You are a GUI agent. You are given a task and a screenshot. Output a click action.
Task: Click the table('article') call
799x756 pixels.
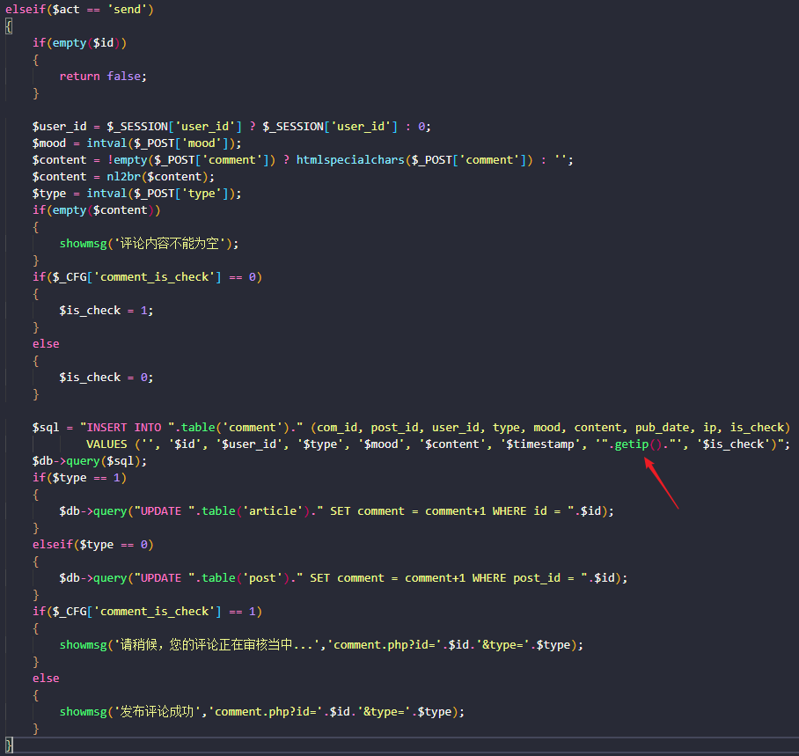coord(256,510)
